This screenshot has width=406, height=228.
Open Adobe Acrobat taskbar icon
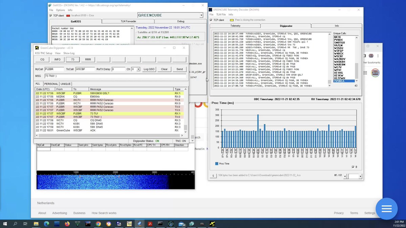(x=150, y=224)
